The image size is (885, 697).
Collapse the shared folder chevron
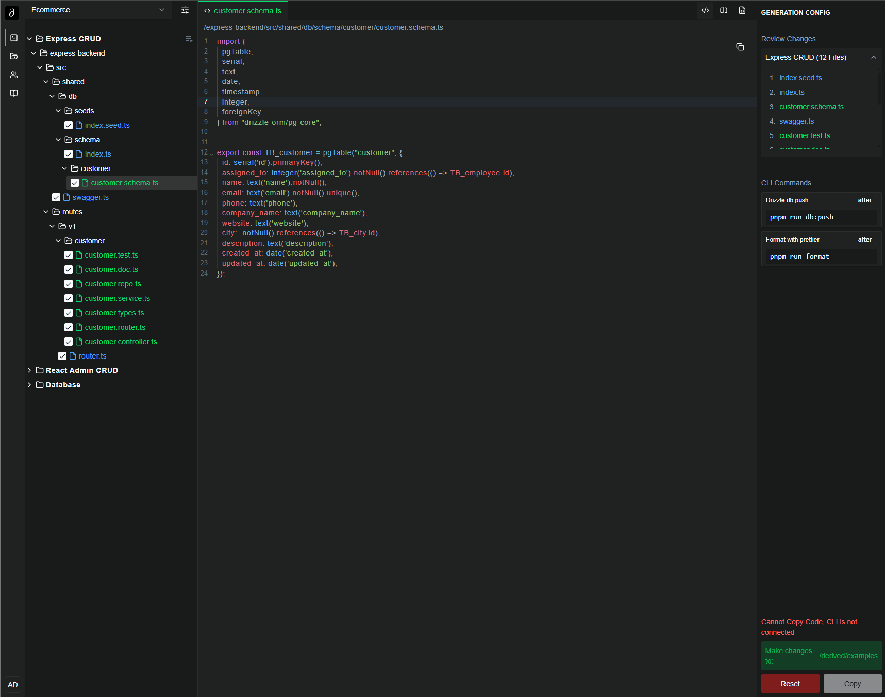tap(46, 82)
